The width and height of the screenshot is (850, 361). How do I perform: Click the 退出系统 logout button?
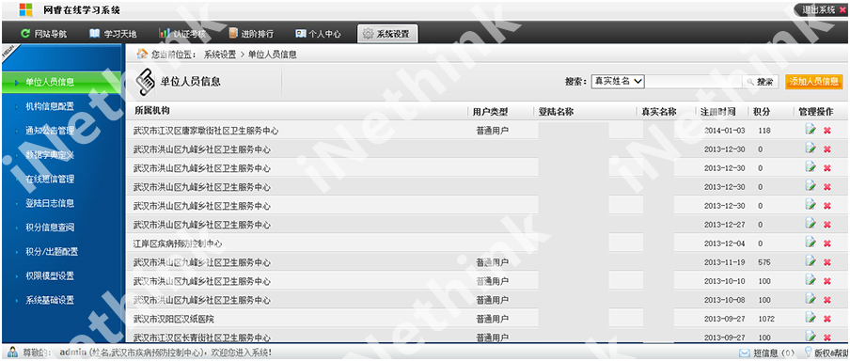coord(823,9)
